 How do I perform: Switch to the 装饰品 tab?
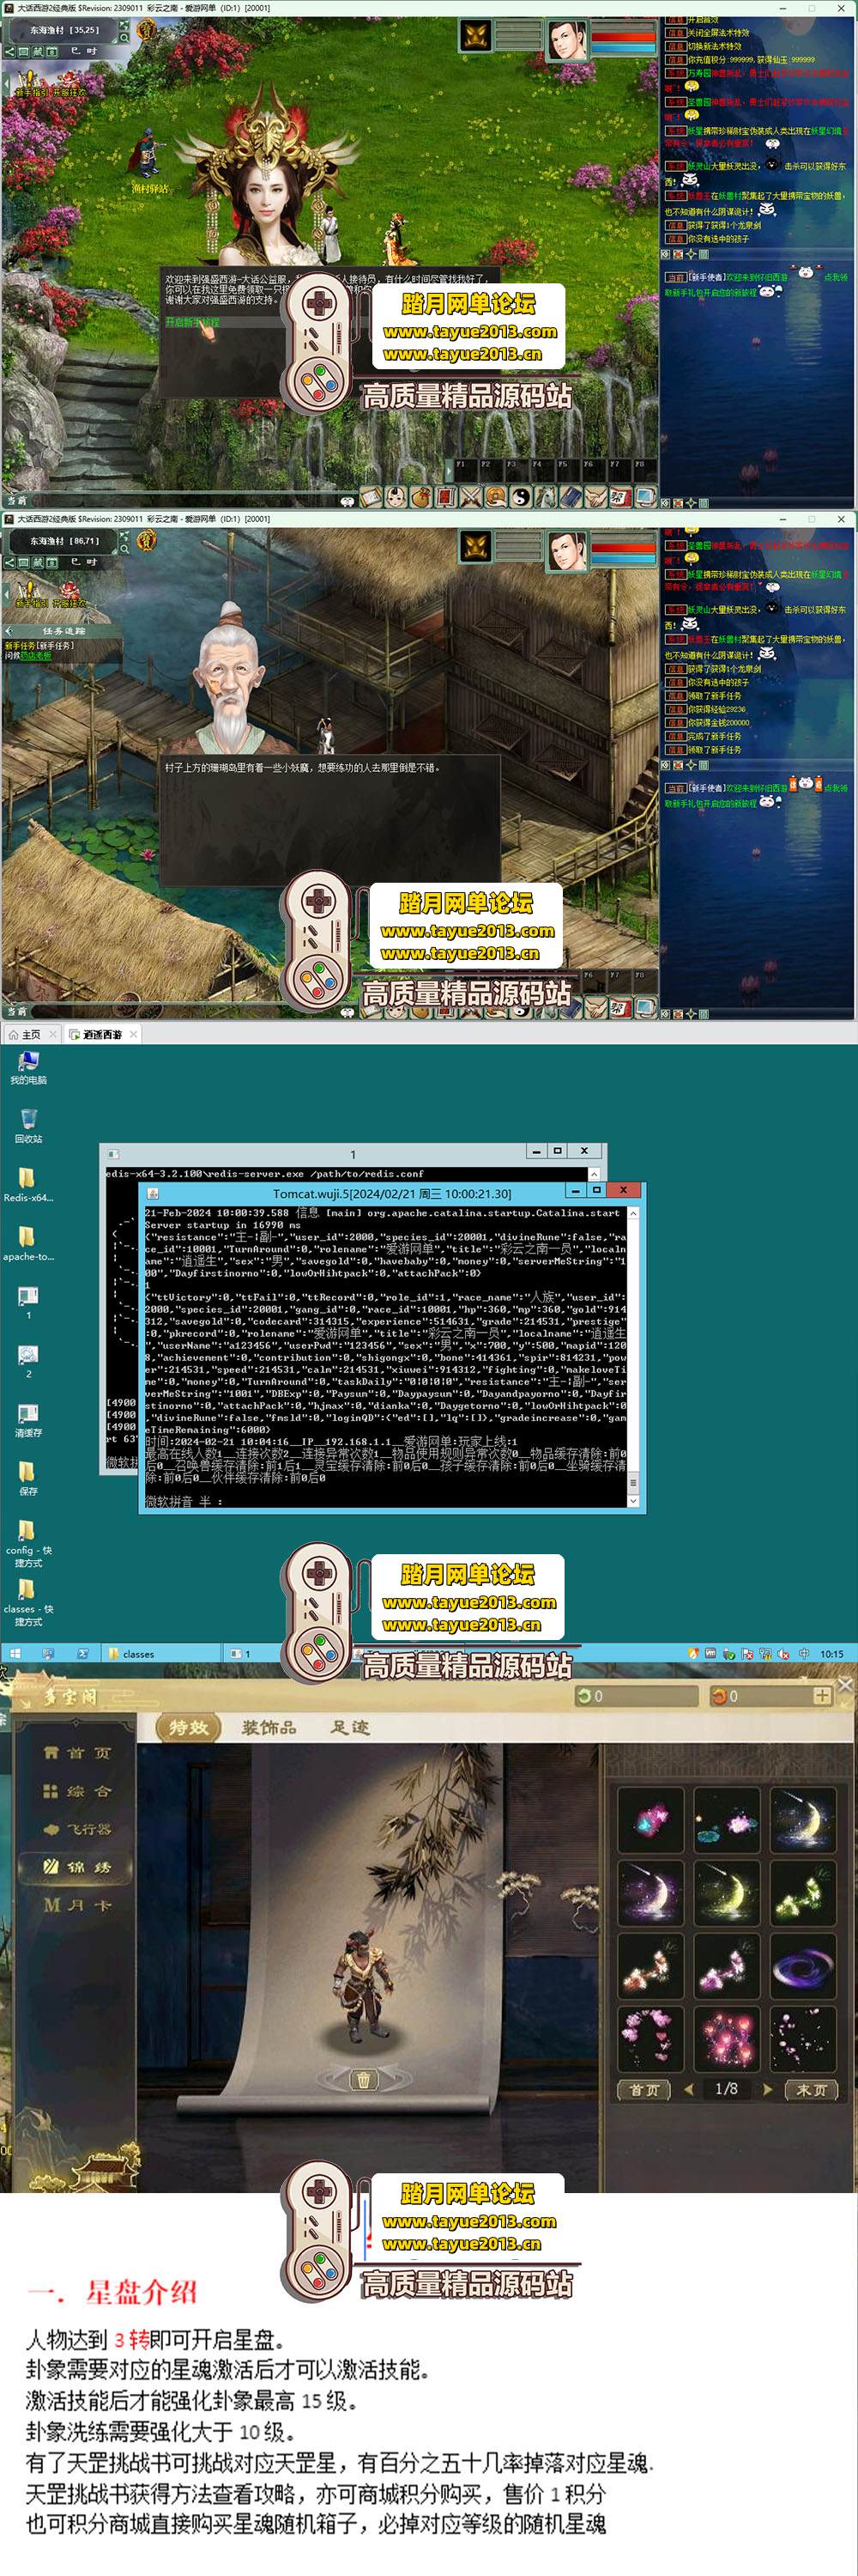[269, 1727]
